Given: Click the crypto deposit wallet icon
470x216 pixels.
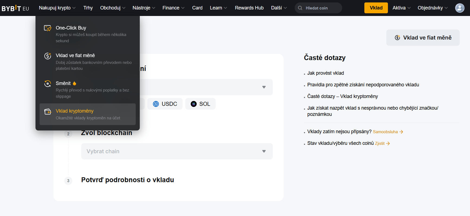Looking at the screenshot, I should (48, 112).
